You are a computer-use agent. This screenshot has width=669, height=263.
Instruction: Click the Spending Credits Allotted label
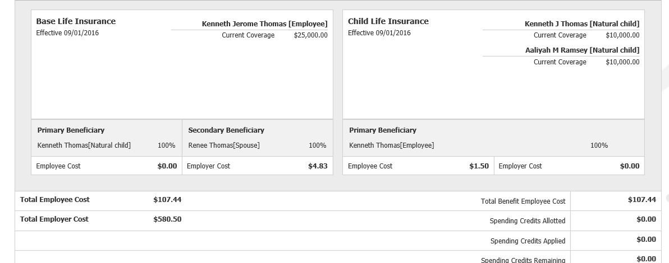tap(527, 221)
